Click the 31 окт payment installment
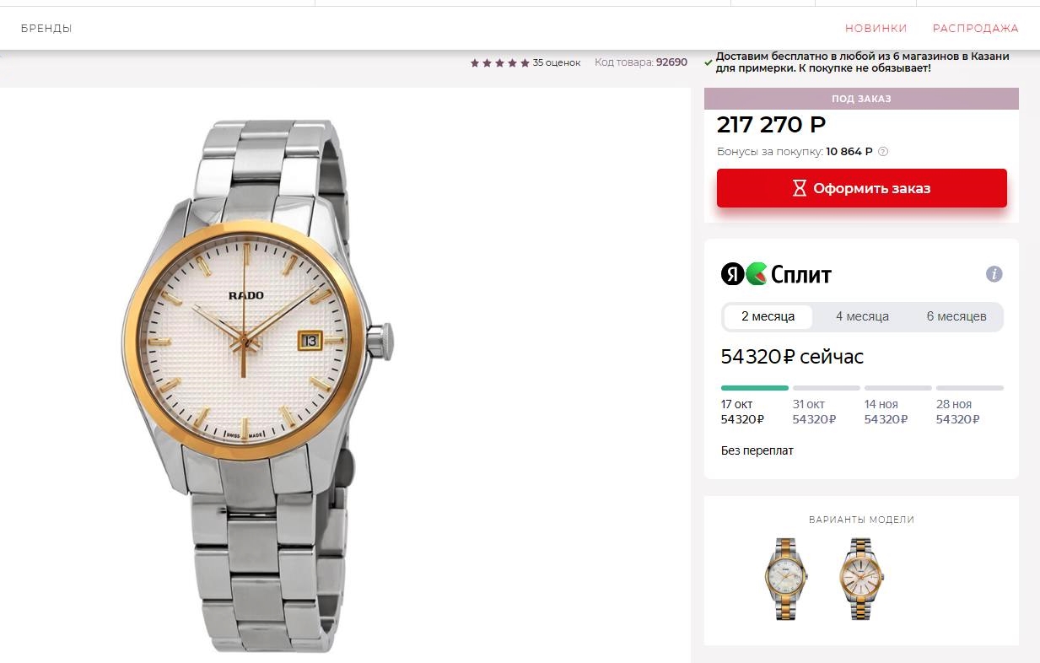Screen dimensions: 1040x663 [814, 412]
